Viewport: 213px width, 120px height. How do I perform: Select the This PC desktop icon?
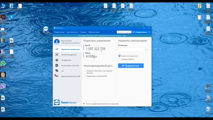(x=3, y=7)
